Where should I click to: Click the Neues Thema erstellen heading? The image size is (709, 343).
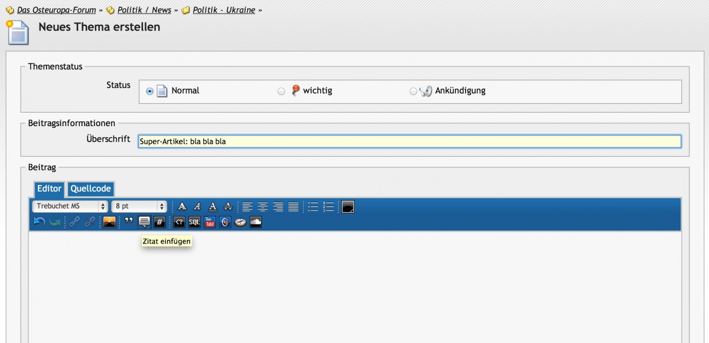[x=99, y=27]
